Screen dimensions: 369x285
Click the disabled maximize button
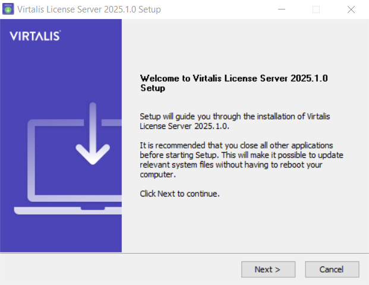pyautogui.click(x=316, y=9)
